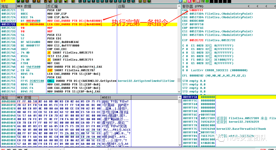Select the ESP register value 0019FF58
Image resolution: width=276 pixels, height=150 pixels.
coord(197,24)
